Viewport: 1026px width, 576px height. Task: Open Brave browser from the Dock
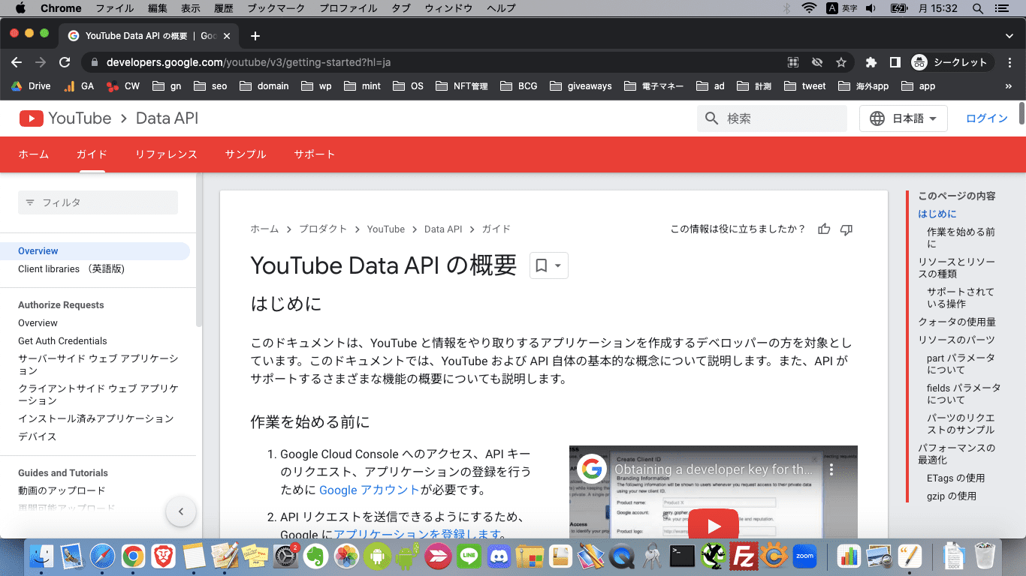(x=163, y=556)
